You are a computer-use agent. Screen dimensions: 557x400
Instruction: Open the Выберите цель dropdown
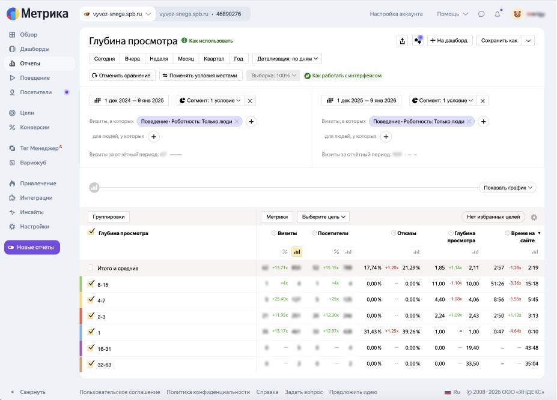pos(323,217)
